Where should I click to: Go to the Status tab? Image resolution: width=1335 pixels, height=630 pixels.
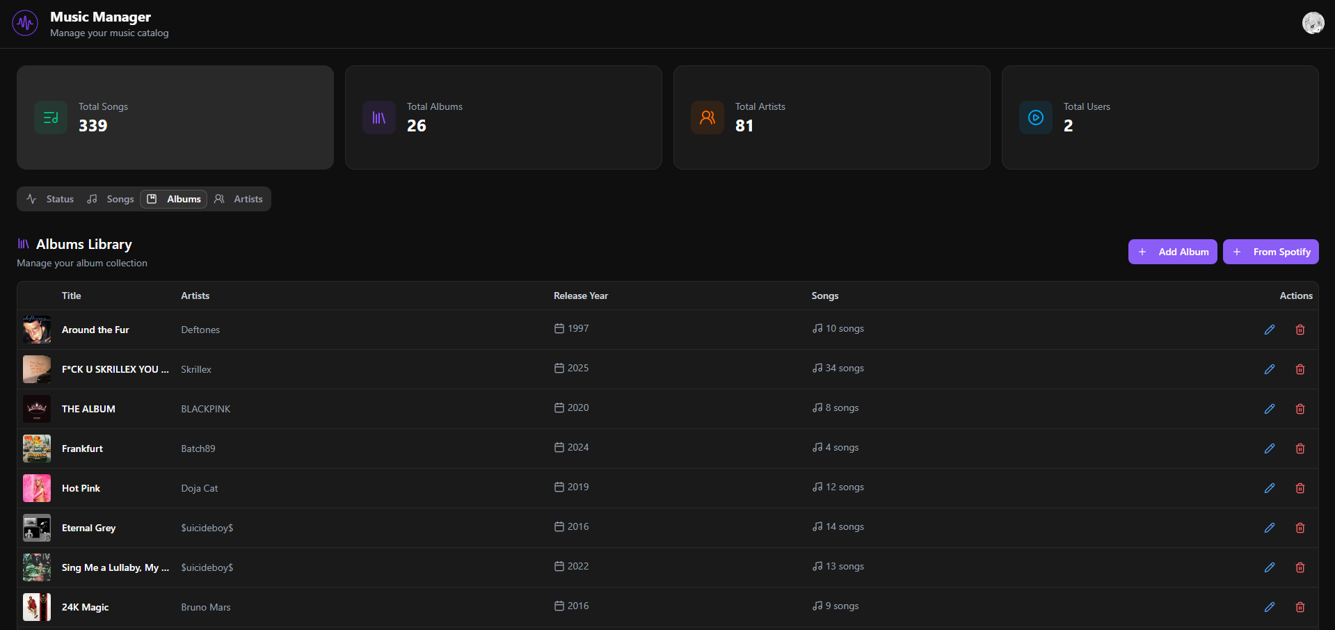click(x=51, y=199)
